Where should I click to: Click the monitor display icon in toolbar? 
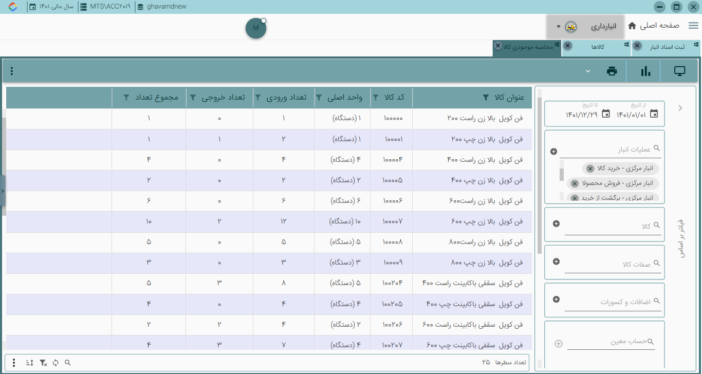click(680, 71)
